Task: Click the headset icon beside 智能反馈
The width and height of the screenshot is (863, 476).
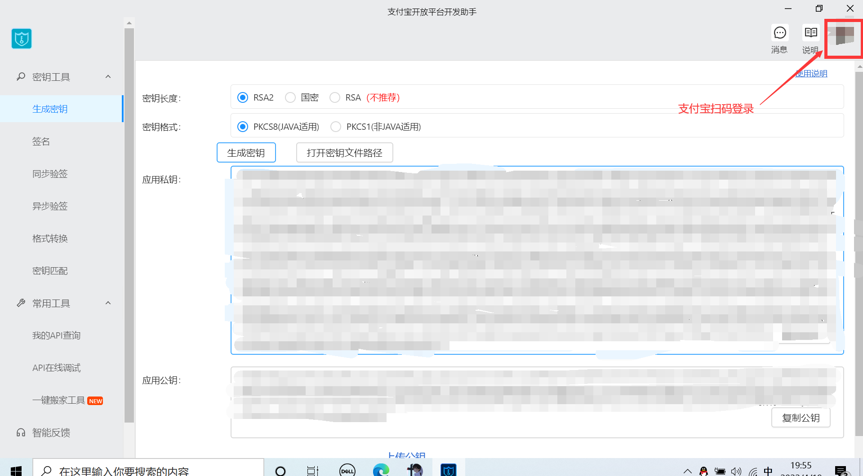Action: pyautogui.click(x=21, y=432)
